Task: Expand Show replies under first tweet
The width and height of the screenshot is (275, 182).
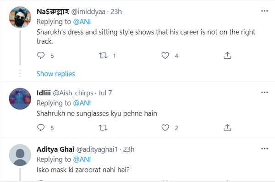Action: 56,74
